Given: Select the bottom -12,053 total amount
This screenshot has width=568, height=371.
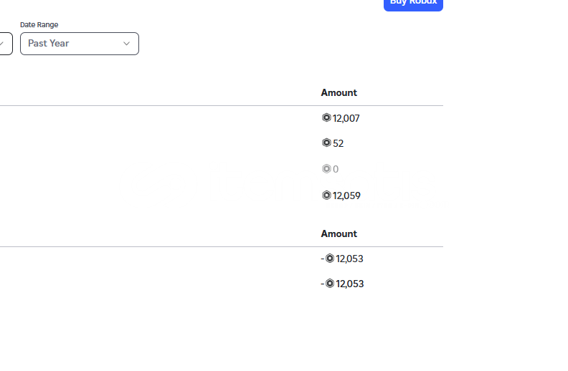Looking at the screenshot, I should click(342, 284).
